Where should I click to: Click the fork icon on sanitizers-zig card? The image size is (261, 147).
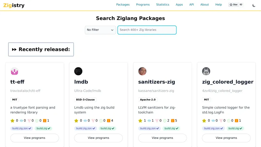click(157, 121)
